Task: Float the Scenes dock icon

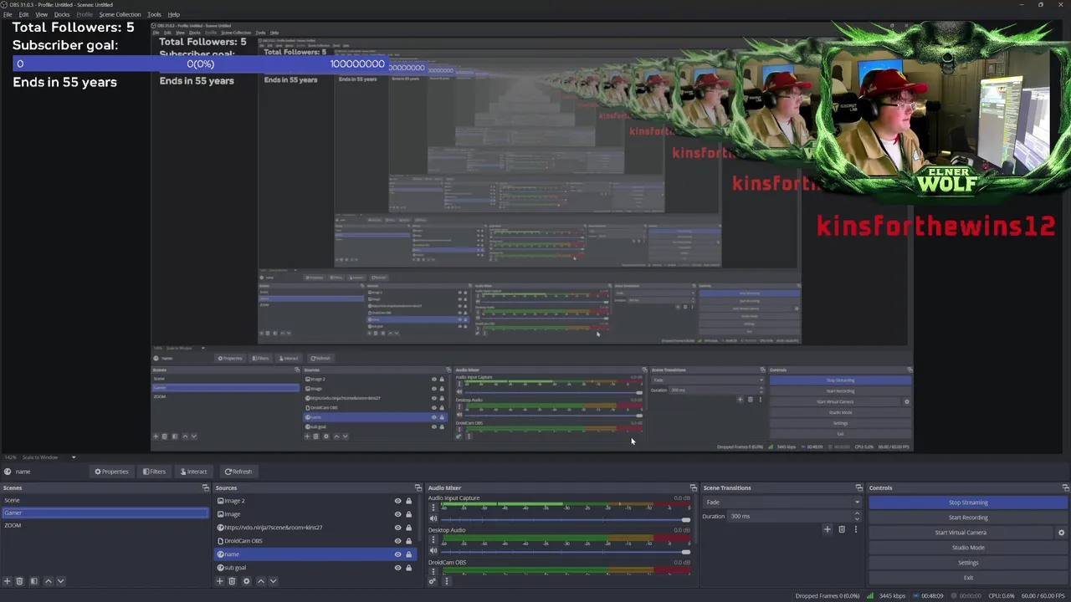Action: (x=206, y=487)
